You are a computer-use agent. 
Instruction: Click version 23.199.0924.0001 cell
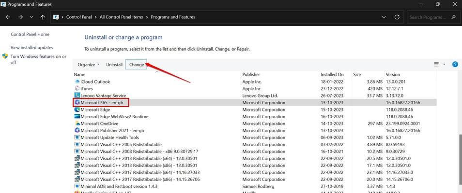(x=403, y=124)
